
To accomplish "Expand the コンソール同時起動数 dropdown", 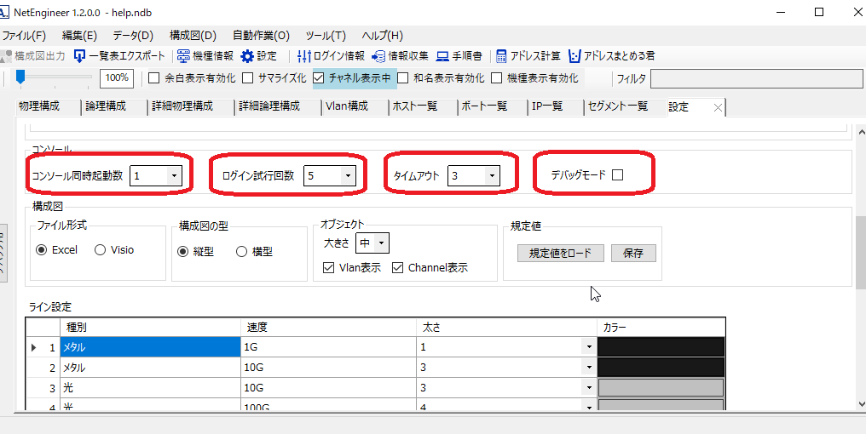I will (174, 176).
